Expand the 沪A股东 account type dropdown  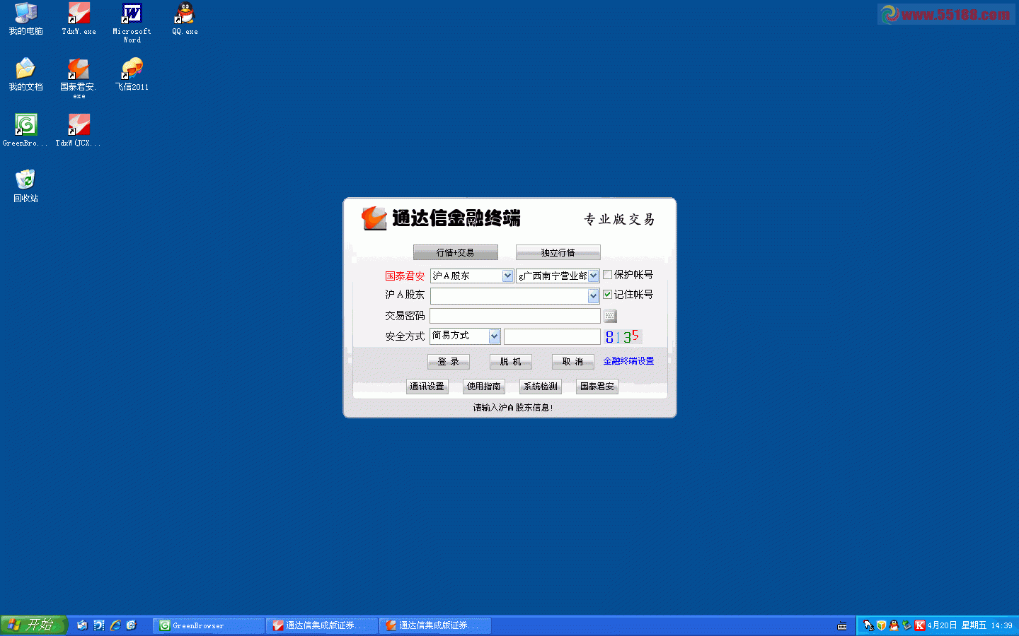507,276
